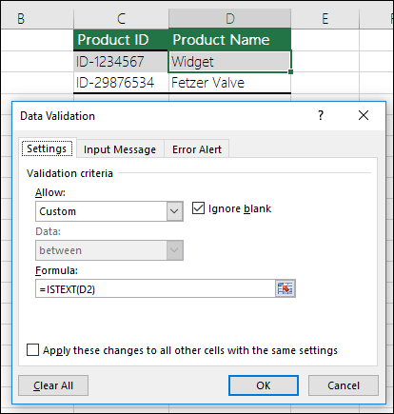Close the Data Validation dialog
This screenshot has height=414, width=394.
364,115
